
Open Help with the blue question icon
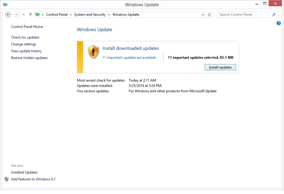coord(279,23)
